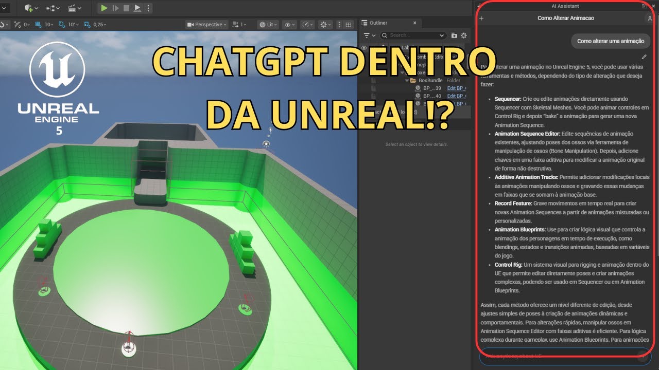The height and width of the screenshot is (370, 659).
Task: Click 'Select an object to view details' text
Action: pyautogui.click(x=417, y=144)
